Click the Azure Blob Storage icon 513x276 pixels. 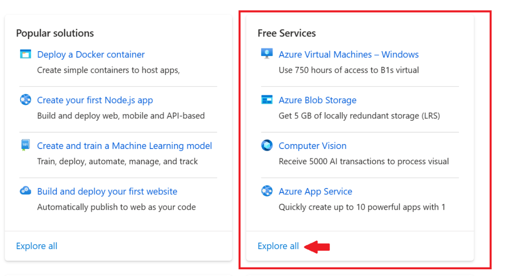coord(267,100)
